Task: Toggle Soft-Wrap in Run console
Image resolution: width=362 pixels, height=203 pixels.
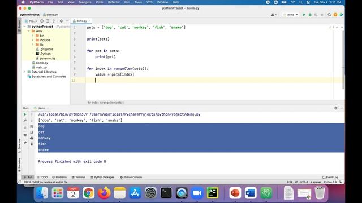Action: [x=32, y=126]
